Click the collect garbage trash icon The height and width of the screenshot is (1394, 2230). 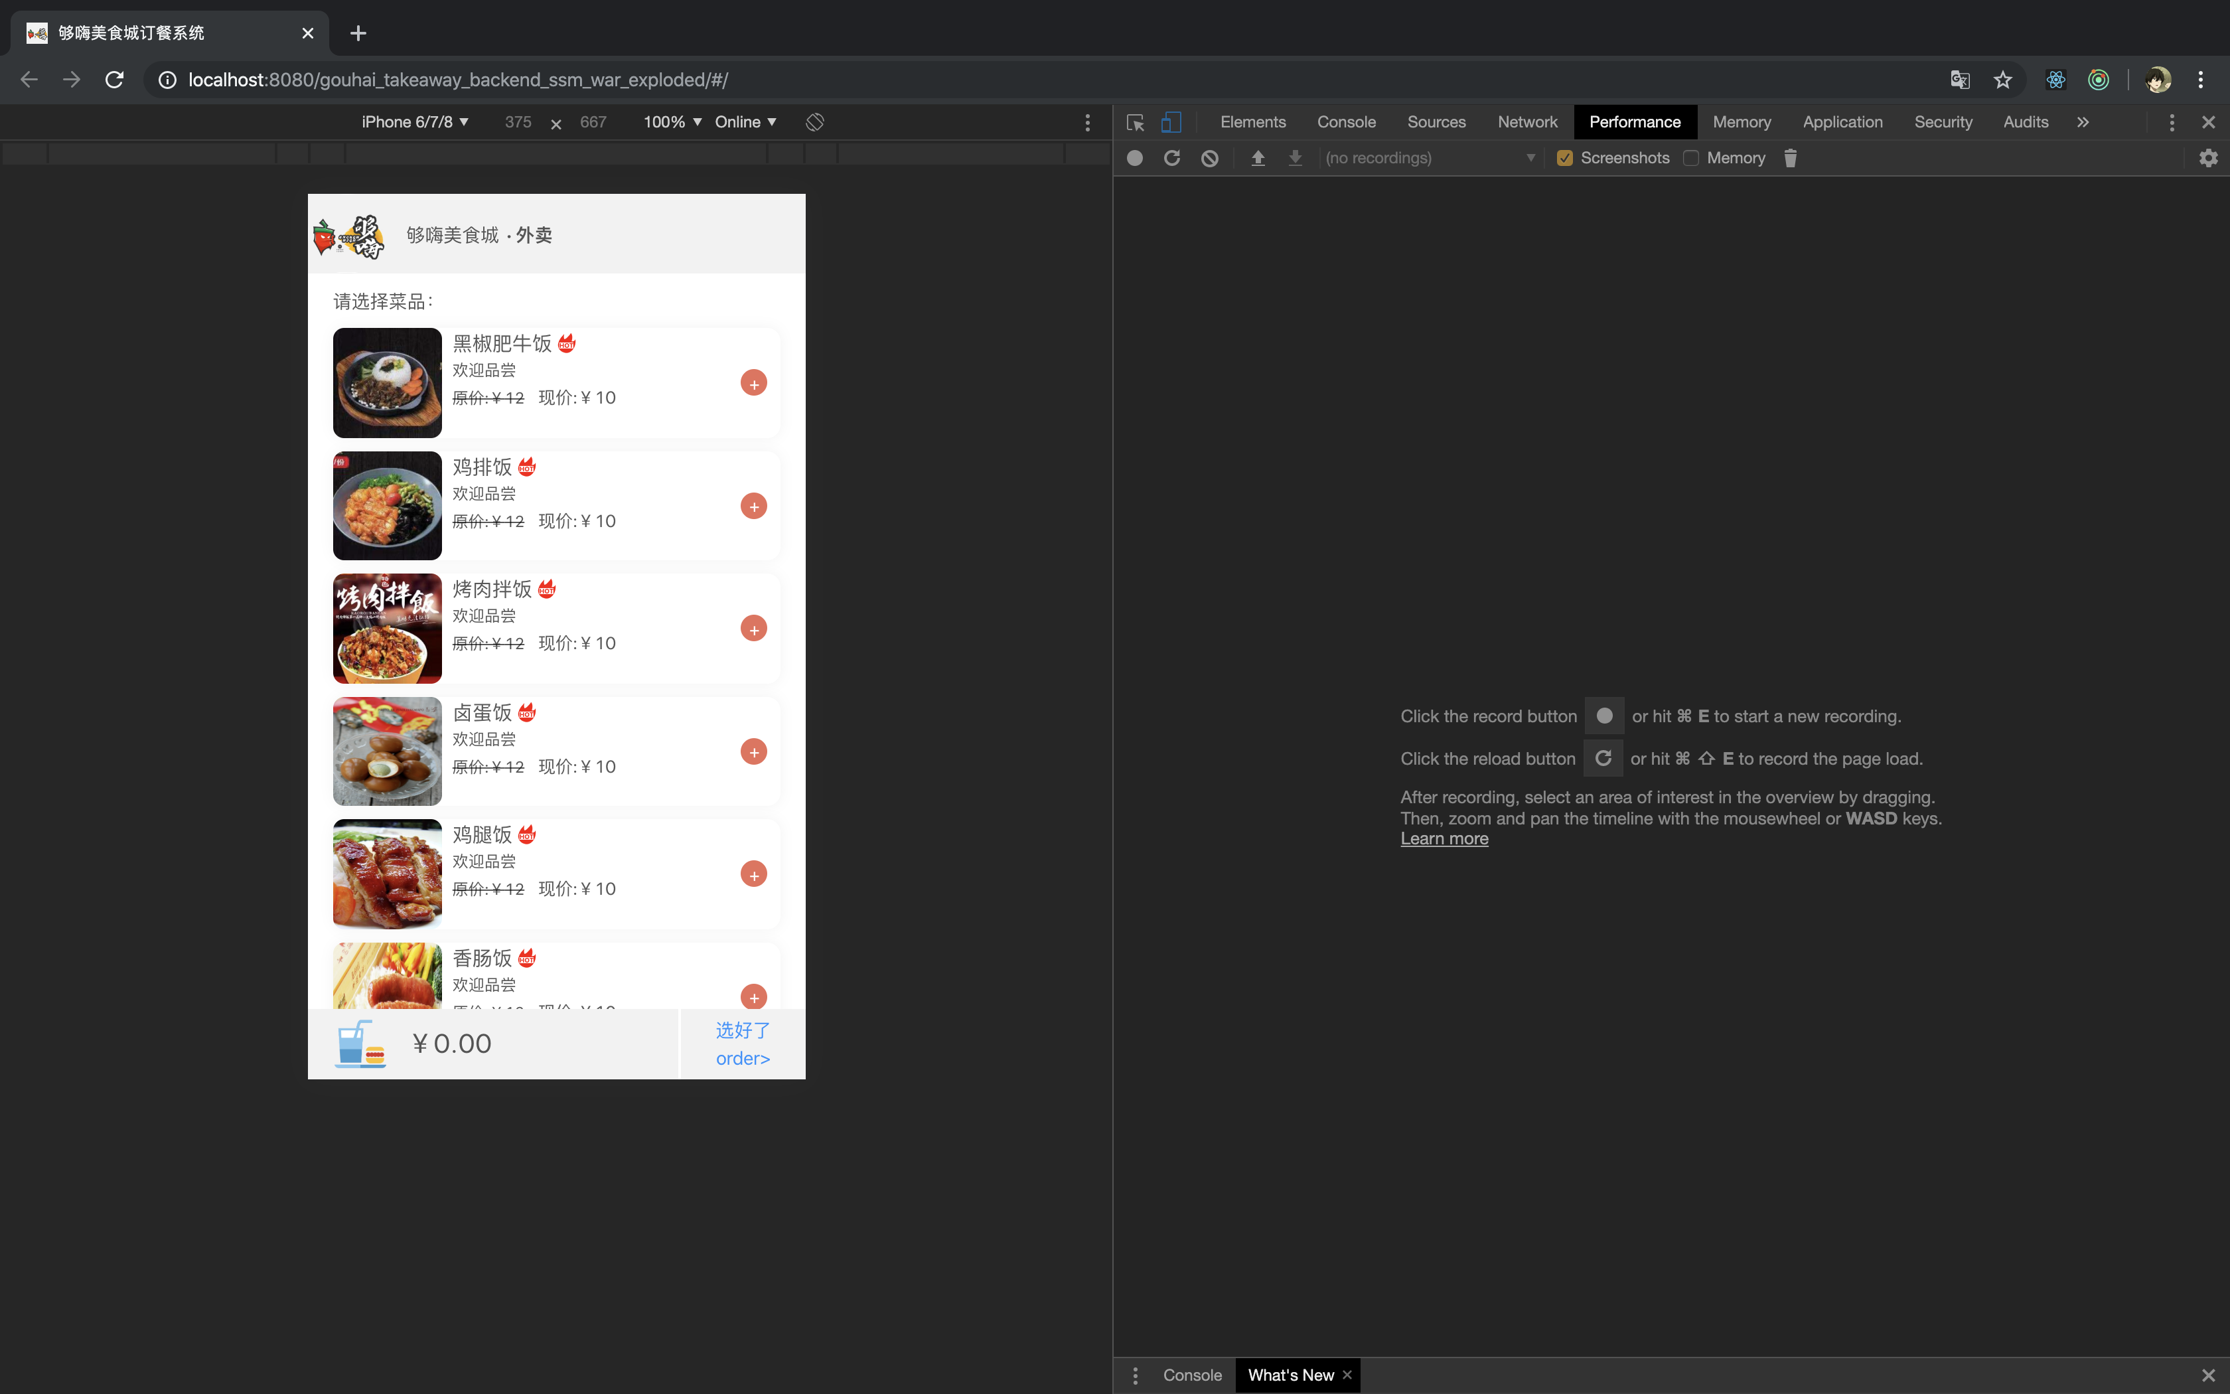point(1789,159)
